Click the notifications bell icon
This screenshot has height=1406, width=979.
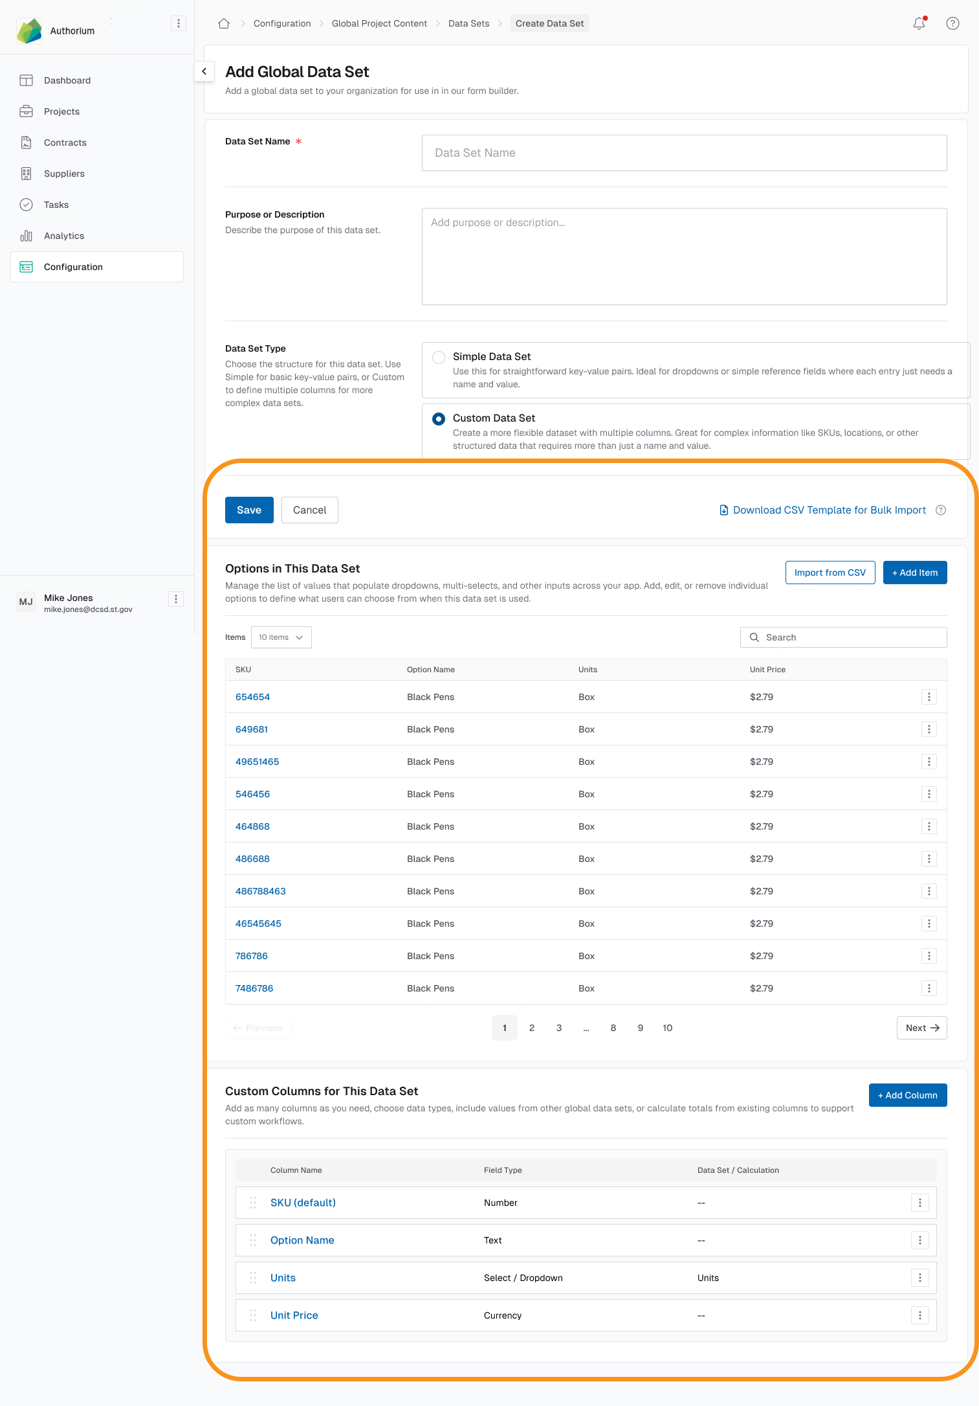click(919, 23)
